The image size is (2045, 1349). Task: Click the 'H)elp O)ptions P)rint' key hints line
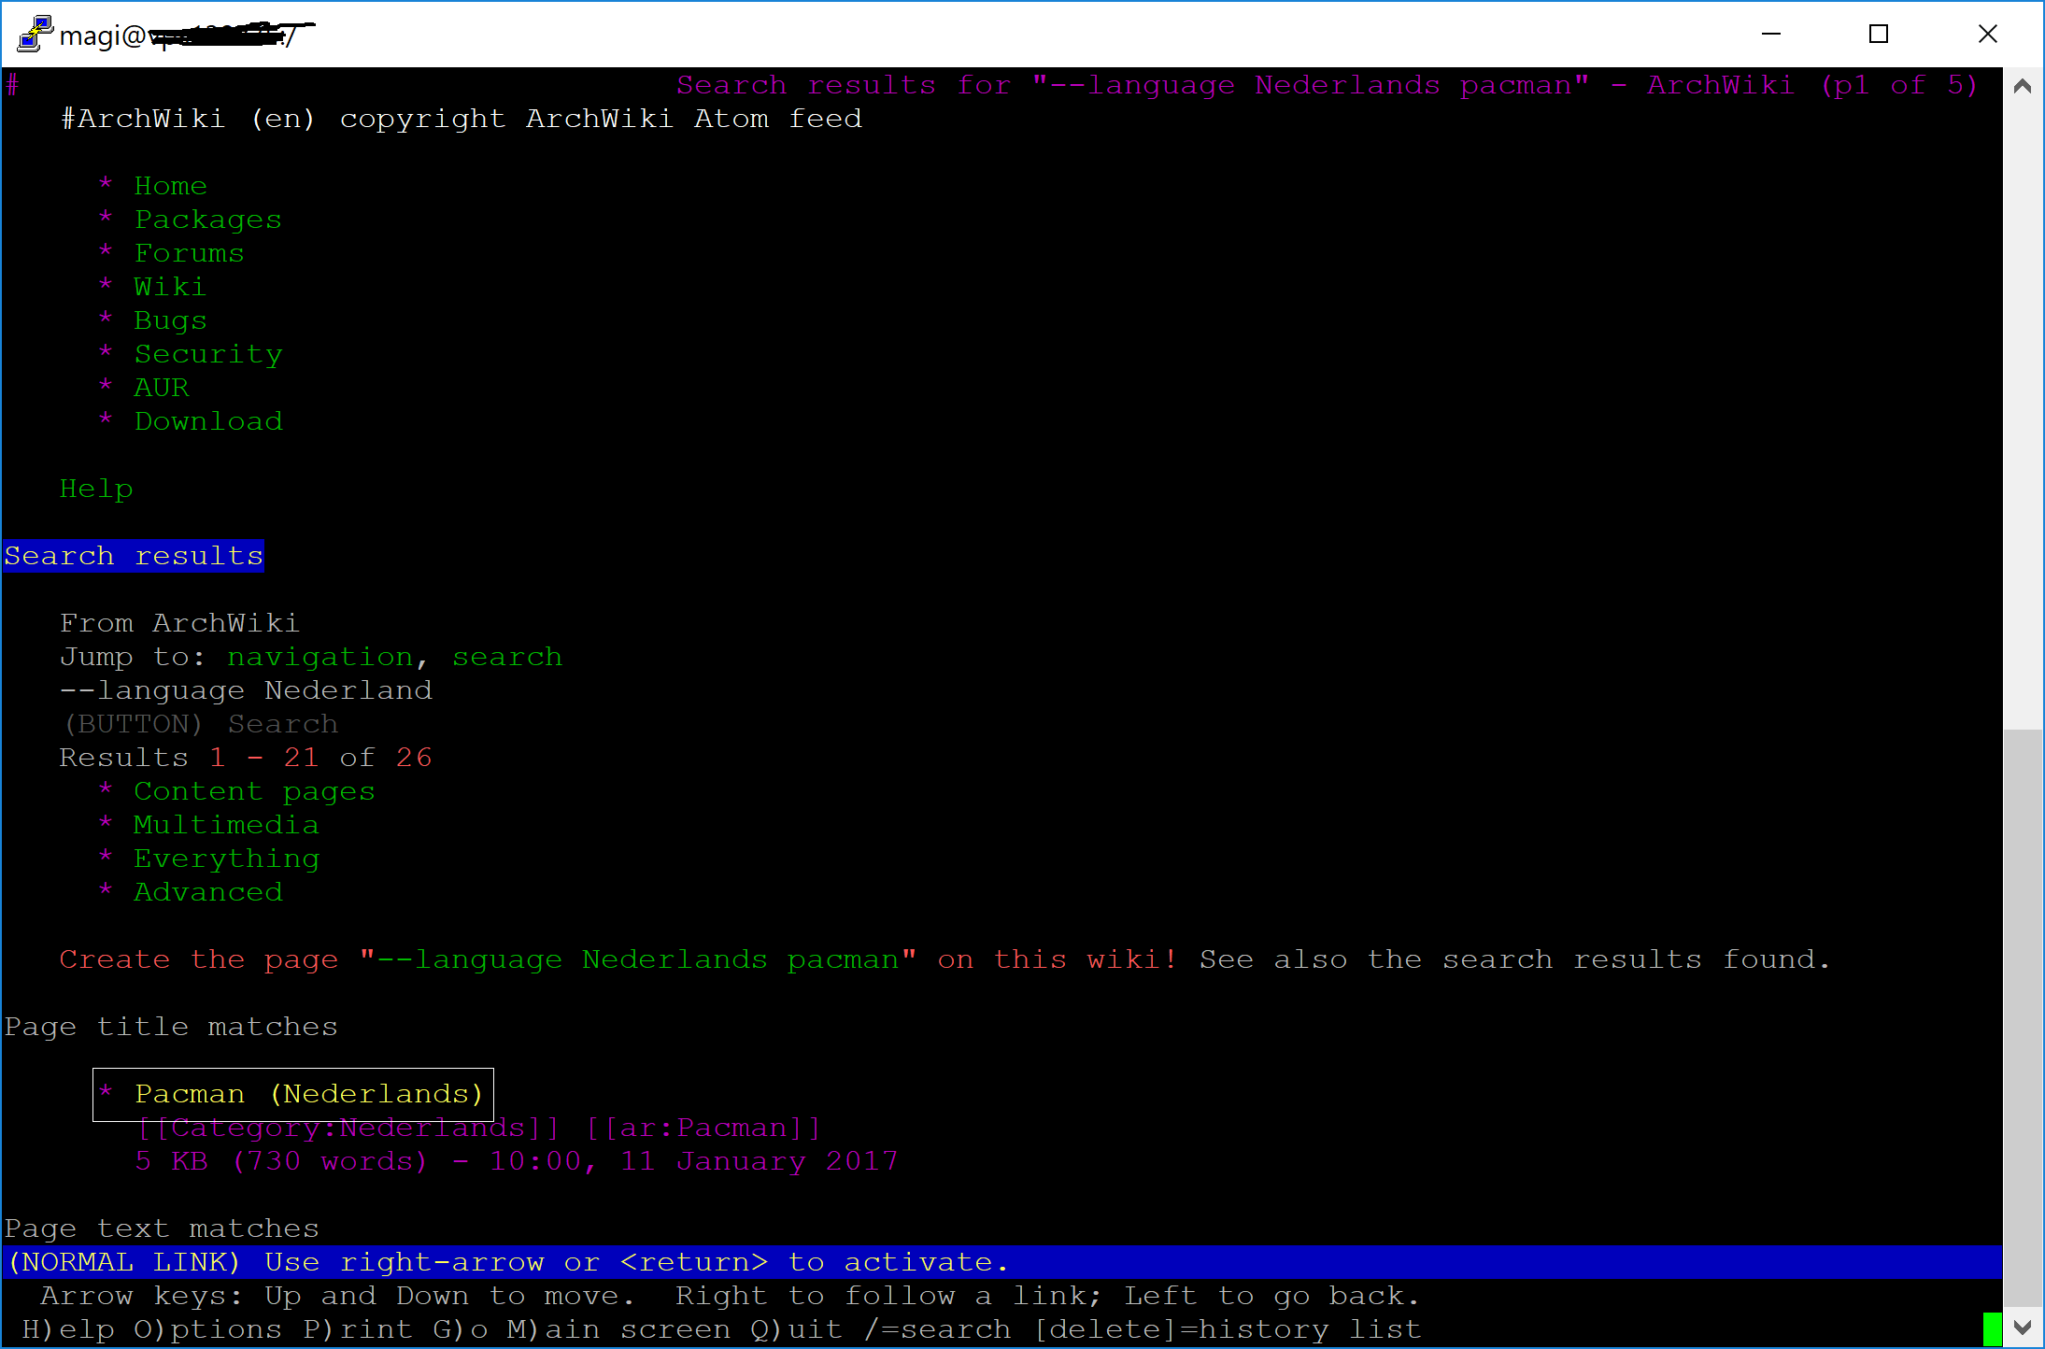[x=721, y=1329]
